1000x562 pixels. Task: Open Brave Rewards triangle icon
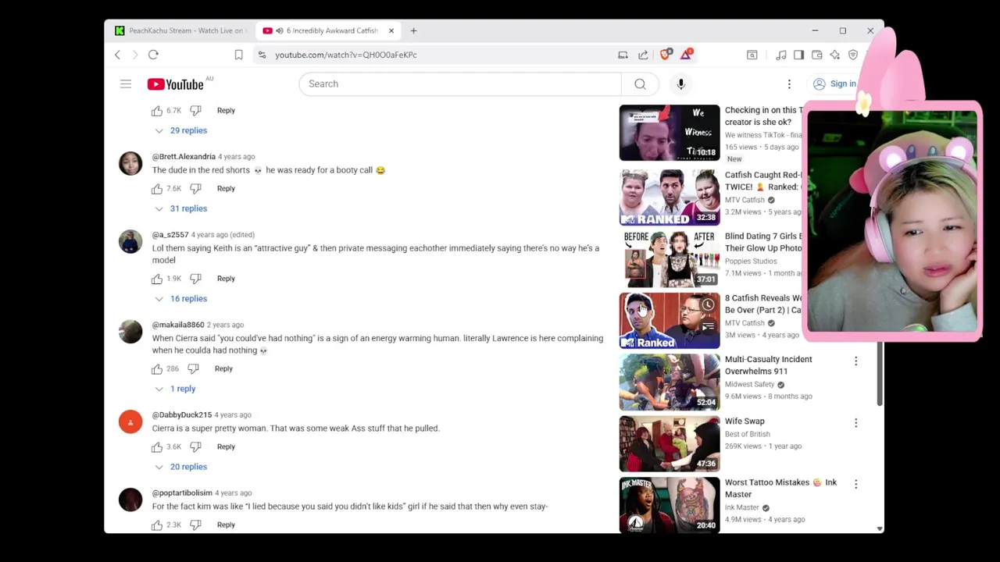[686, 54]
